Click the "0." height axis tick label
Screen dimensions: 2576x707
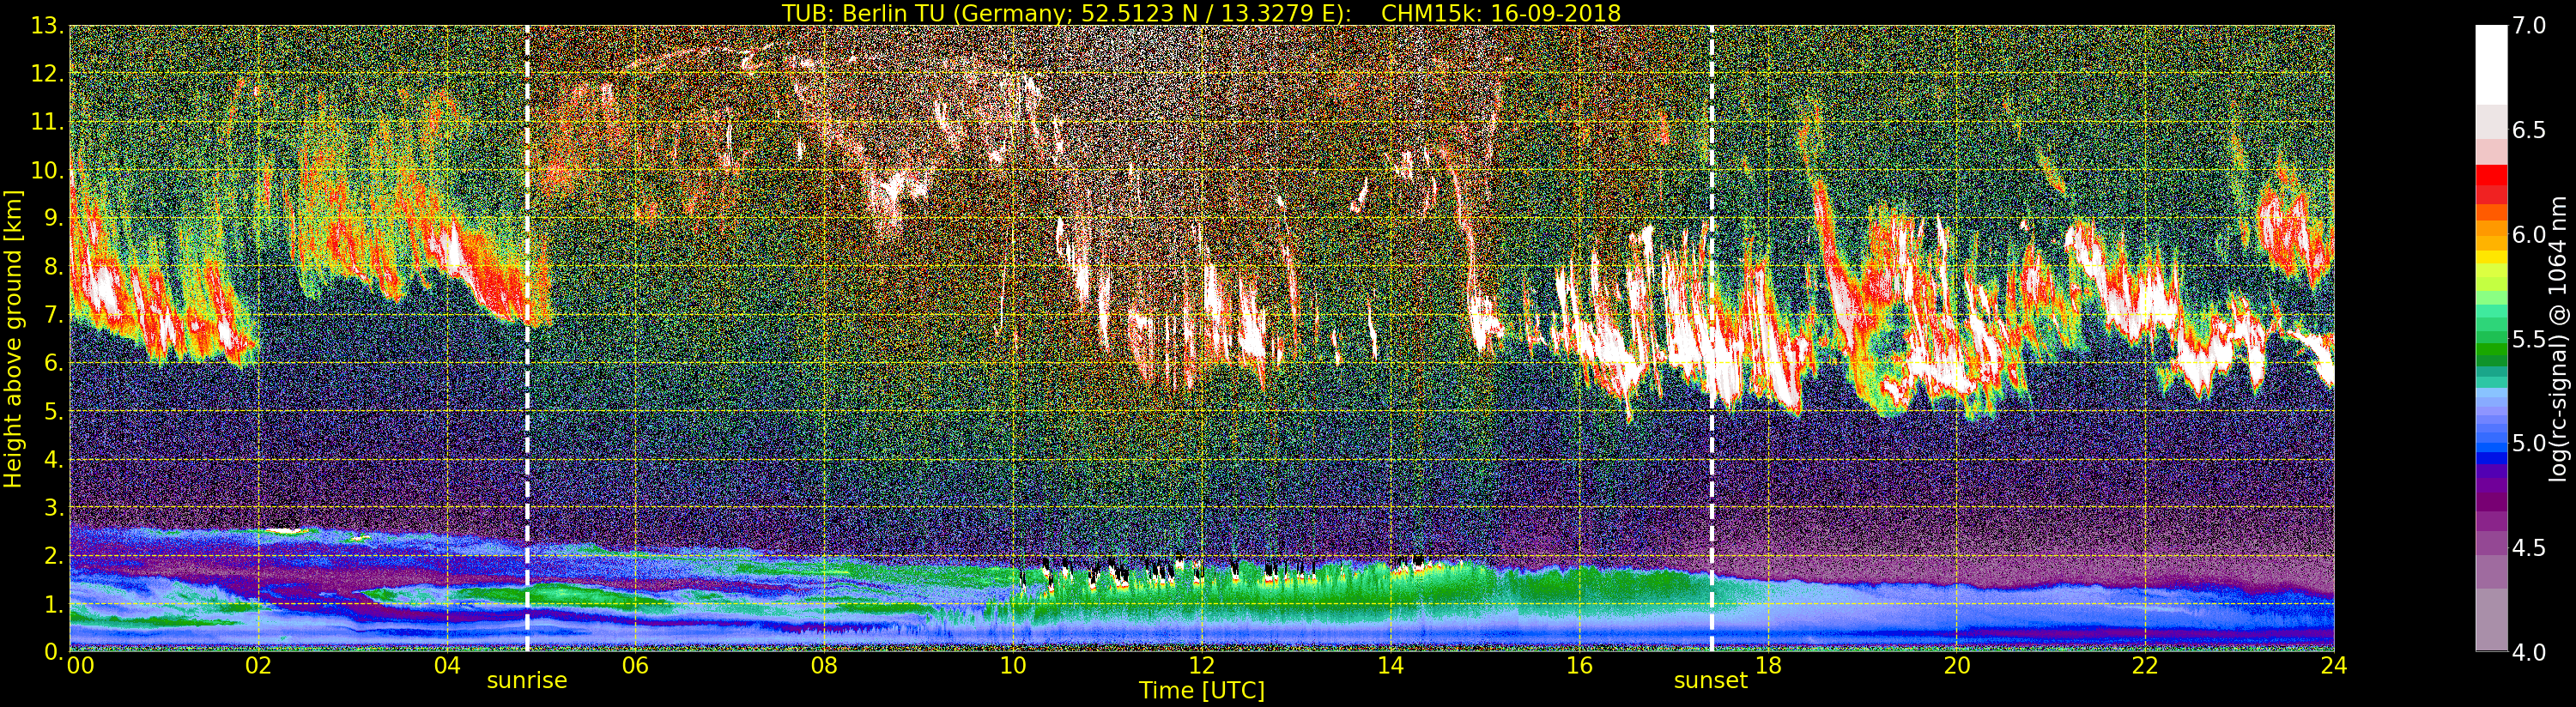[53, 652]
